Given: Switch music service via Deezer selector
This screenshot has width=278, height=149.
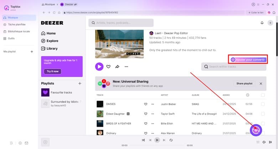Looking at the screenshot, I should click(68, 4).
